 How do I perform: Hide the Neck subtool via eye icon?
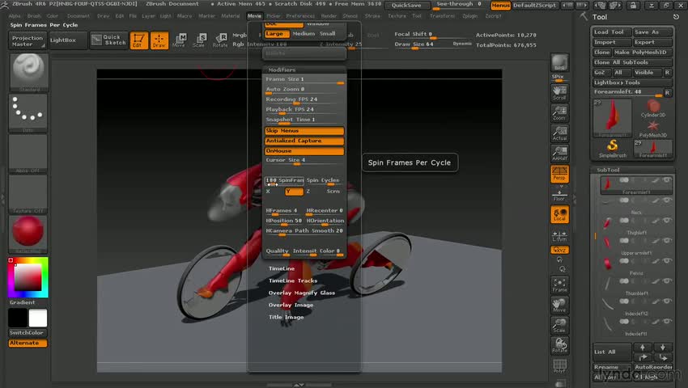[x=667, y=200]
